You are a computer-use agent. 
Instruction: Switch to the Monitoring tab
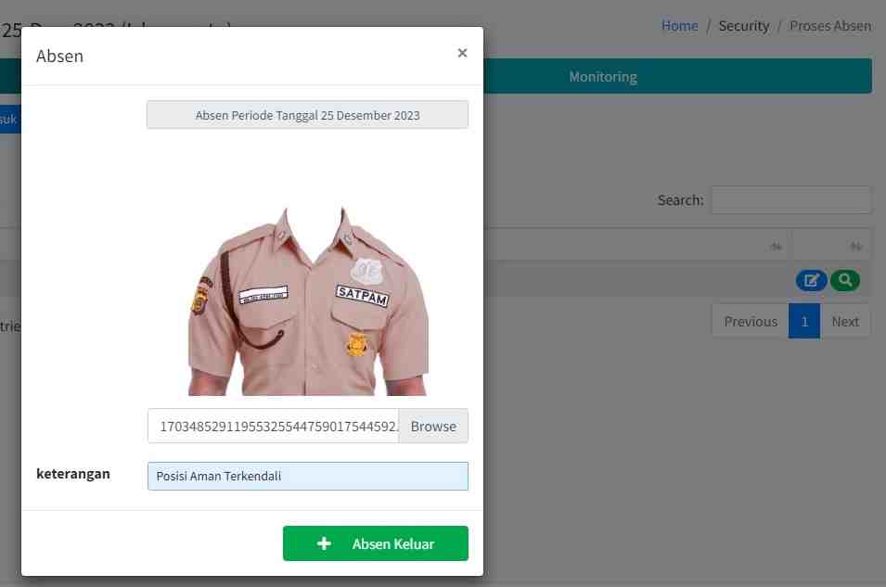603,76
